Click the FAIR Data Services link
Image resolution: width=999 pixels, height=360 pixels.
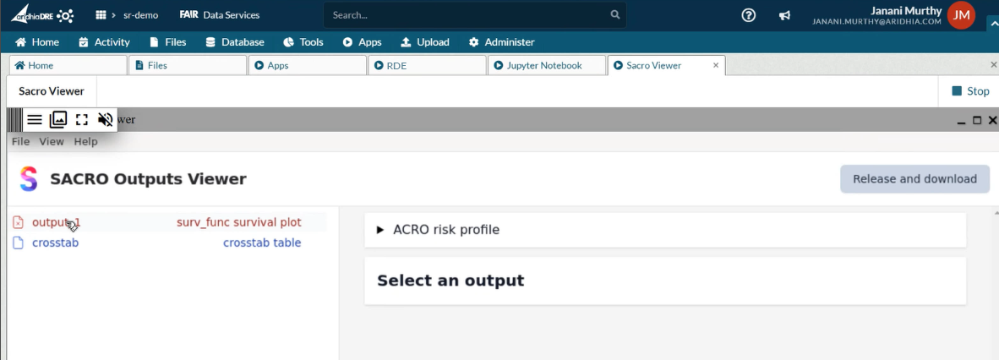click(220, 14)
